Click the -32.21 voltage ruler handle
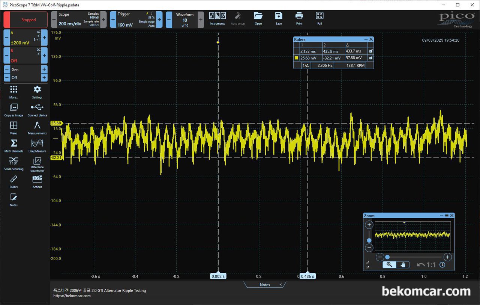 [x=56, y=158]
